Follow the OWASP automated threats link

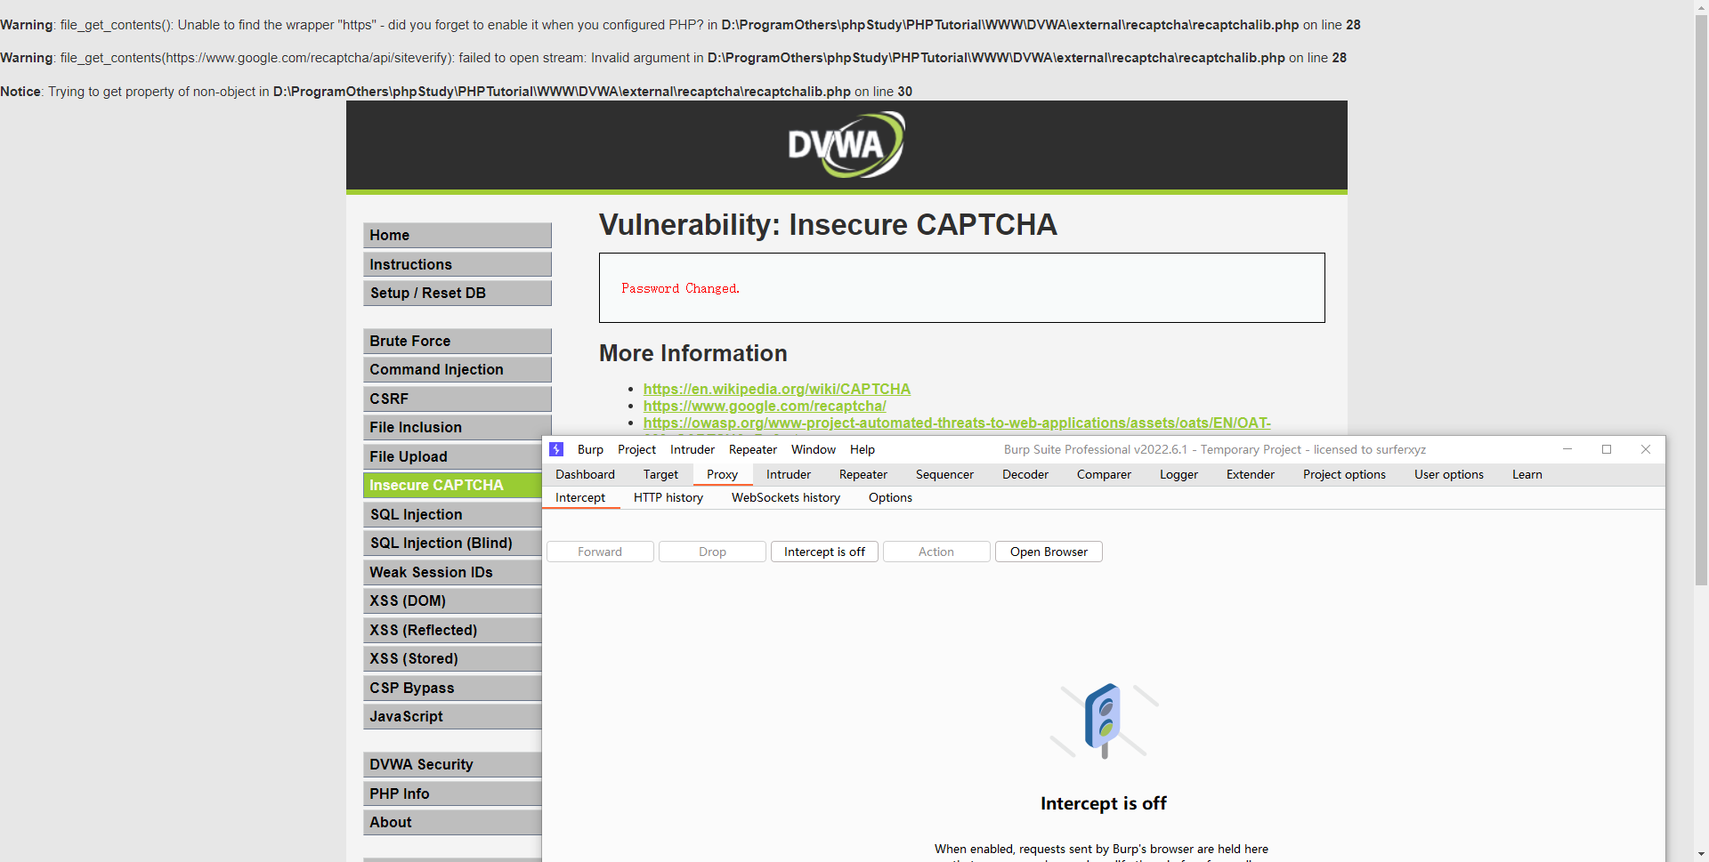point(957,423)
